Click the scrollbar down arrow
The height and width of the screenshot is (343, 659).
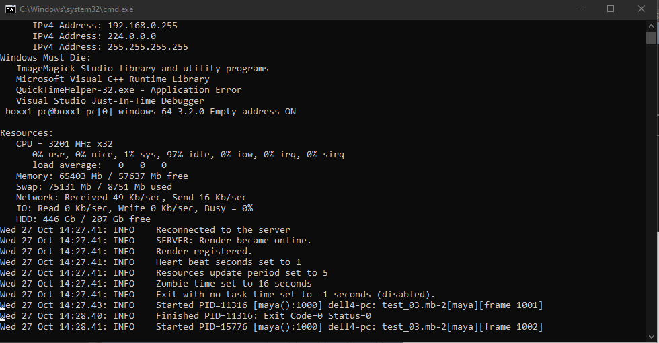tap(651, 337)
